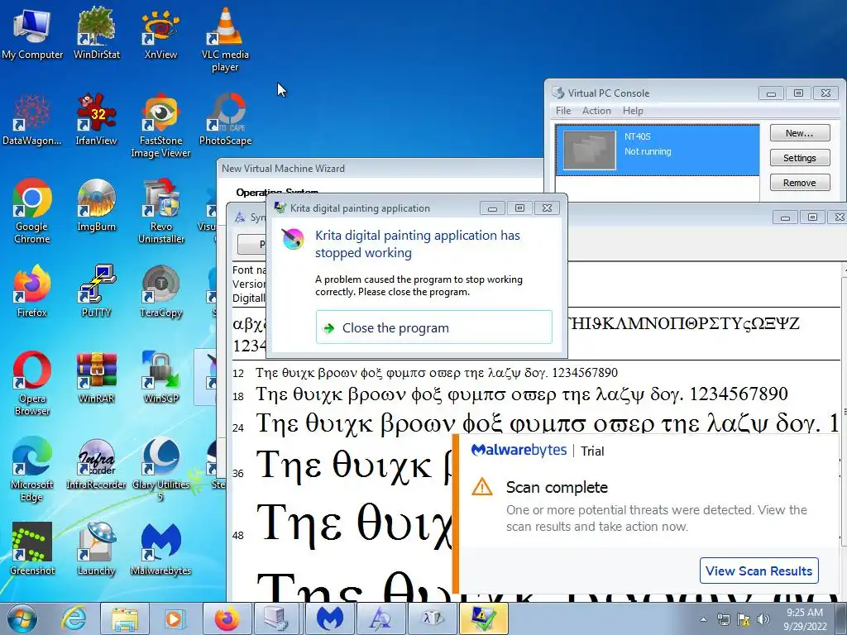Open Google Chrome desktop shortcut
Image resolution: width=847 pixels, height=635 pixels.
click(x=32, y=212)
